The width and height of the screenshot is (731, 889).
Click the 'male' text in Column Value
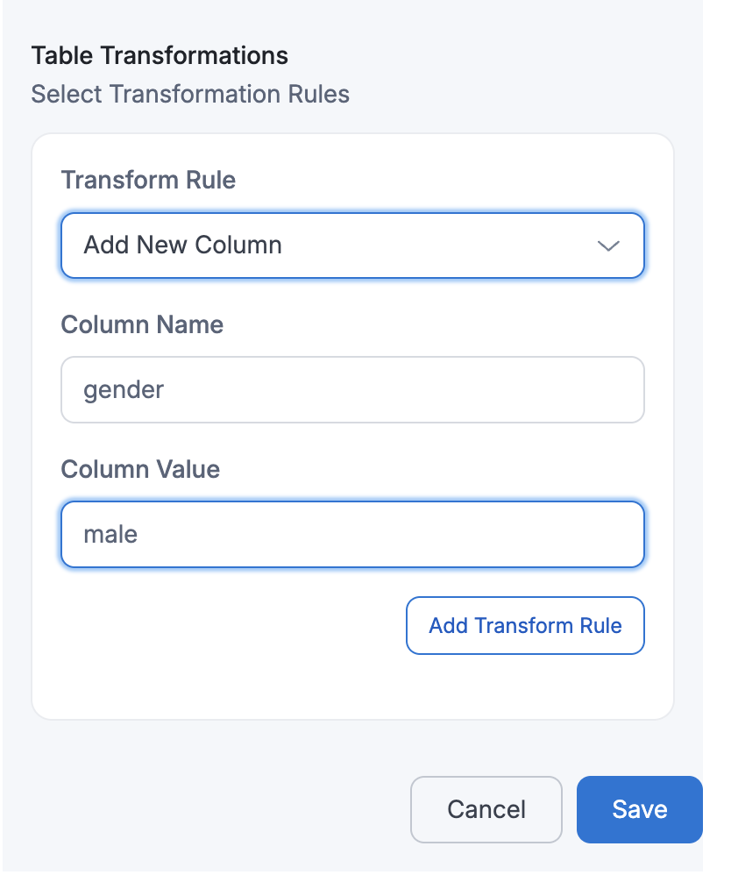pos(110,534)
